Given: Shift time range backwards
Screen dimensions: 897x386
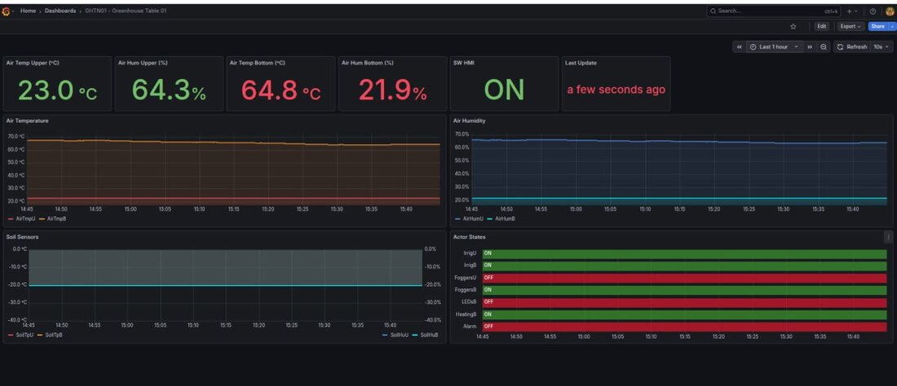Looking at the screenshot, I should coord(739,46).
